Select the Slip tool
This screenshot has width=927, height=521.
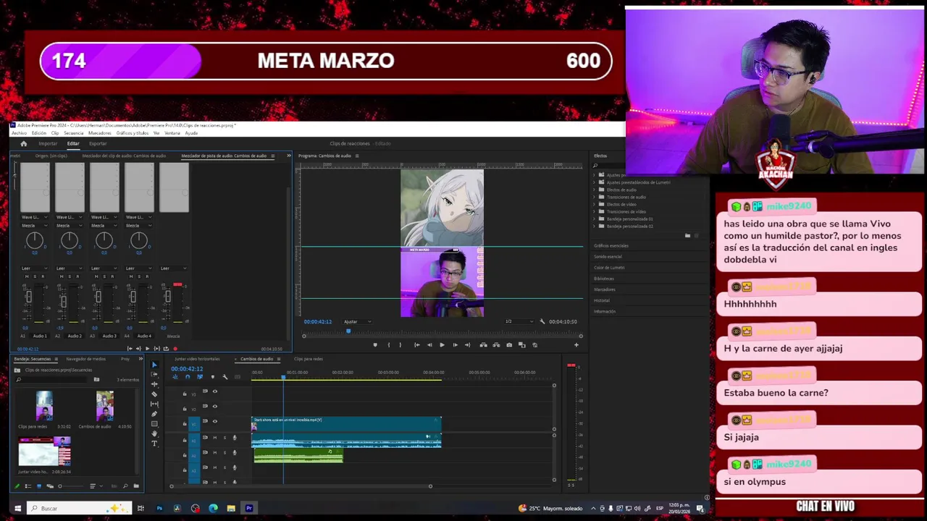click(154, 404)
